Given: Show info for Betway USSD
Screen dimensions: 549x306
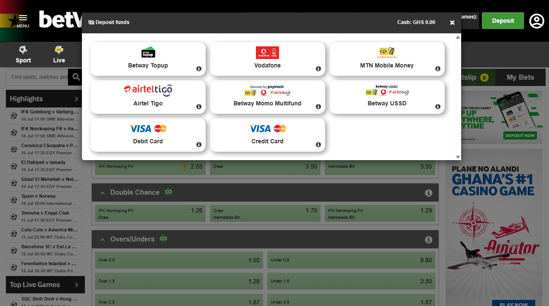Looking at the screenshot, I should [x=438, y=107].
